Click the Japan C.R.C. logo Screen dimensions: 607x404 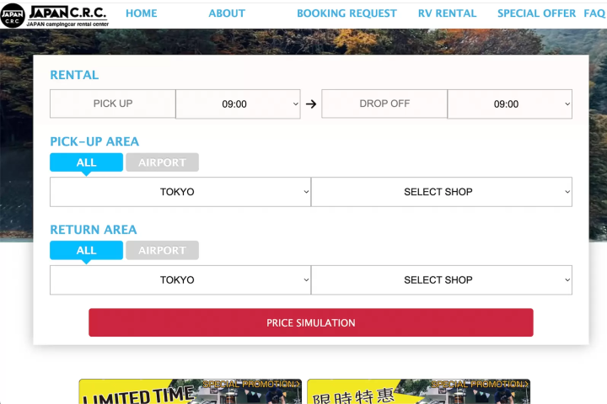click(55, 14)
